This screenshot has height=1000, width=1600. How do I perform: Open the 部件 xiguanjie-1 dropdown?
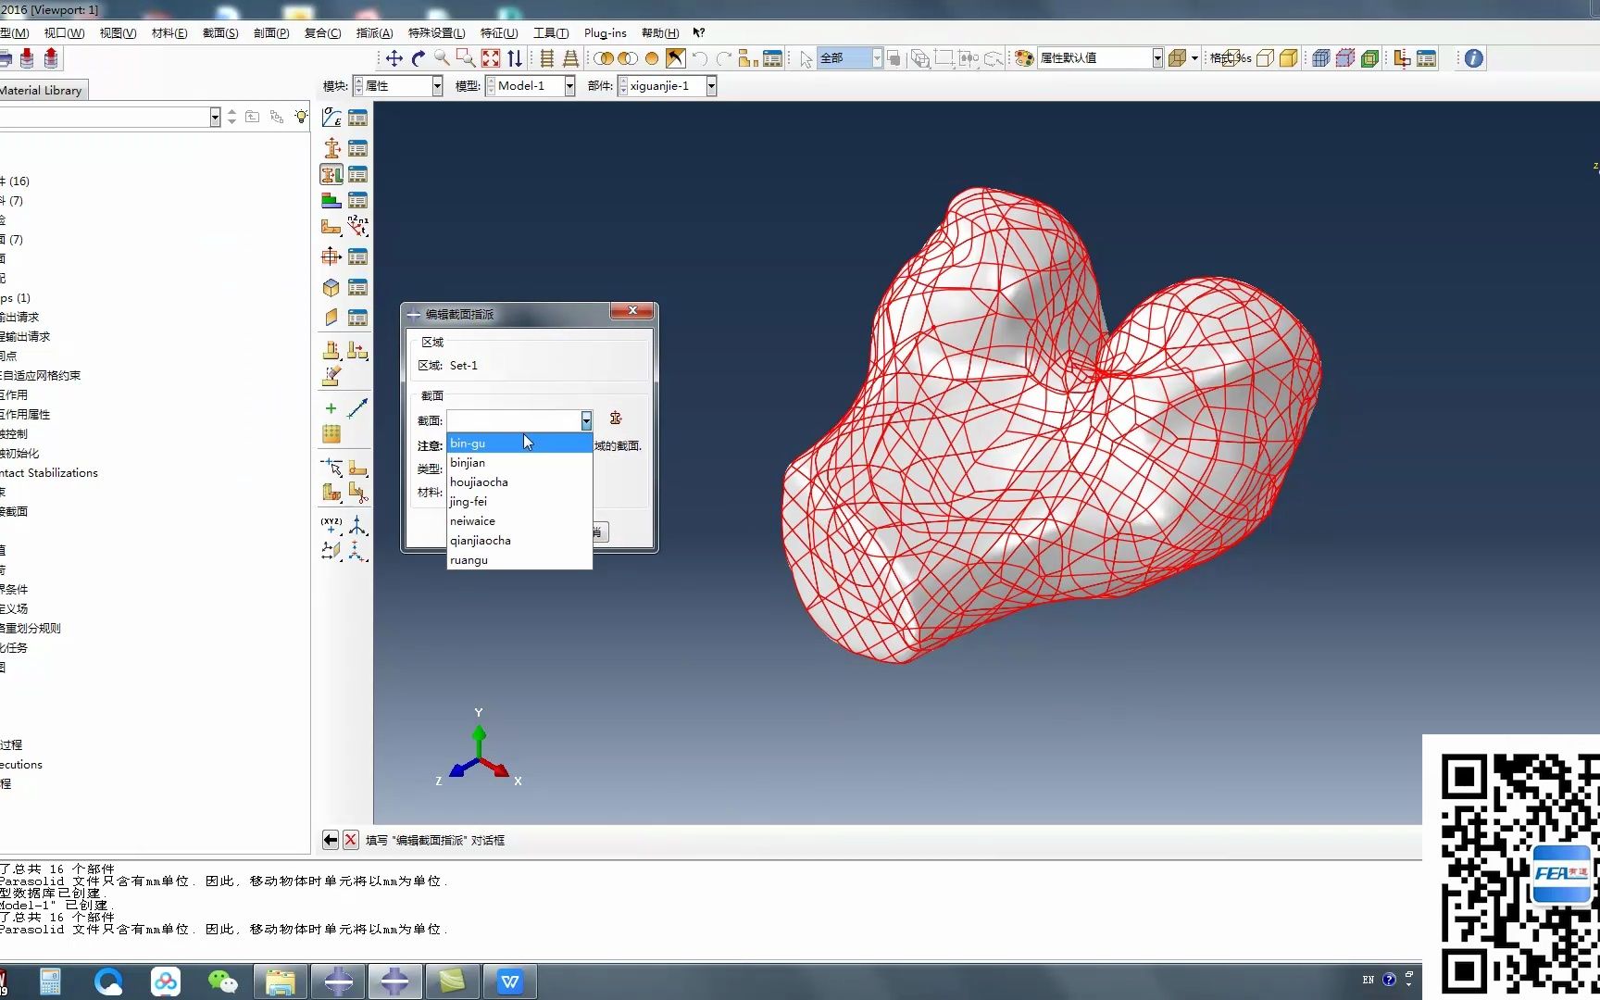tap(711, 85)
